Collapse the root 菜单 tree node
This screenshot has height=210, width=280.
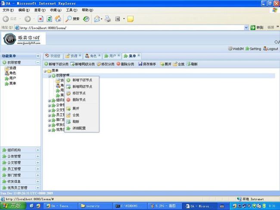click(x=45, y=71)
